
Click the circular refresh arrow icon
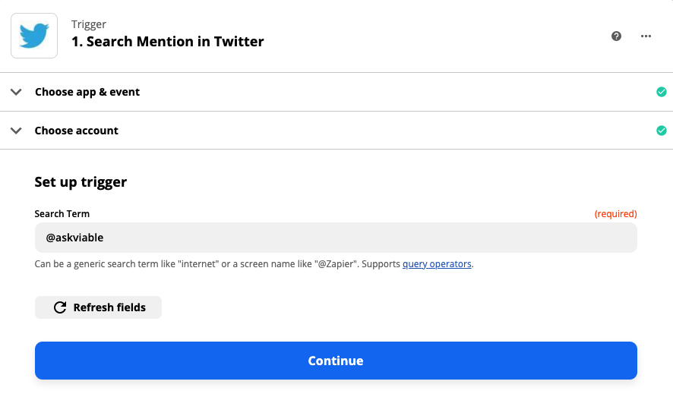(x=60, y=307)
